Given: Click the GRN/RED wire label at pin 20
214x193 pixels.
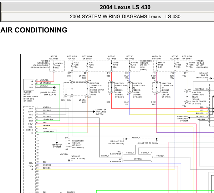Looking at the screenshot, I should pos(47,165).
